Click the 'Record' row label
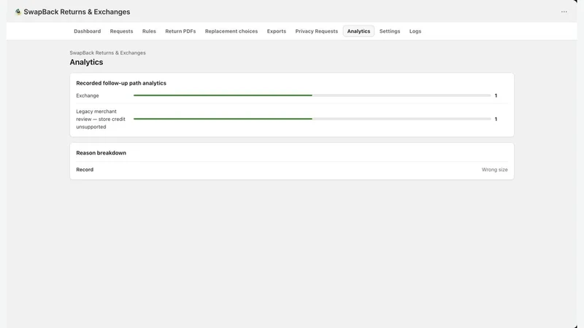Image resolution: width=584 pixels, height=328 pixels. (x=85, y=170)
